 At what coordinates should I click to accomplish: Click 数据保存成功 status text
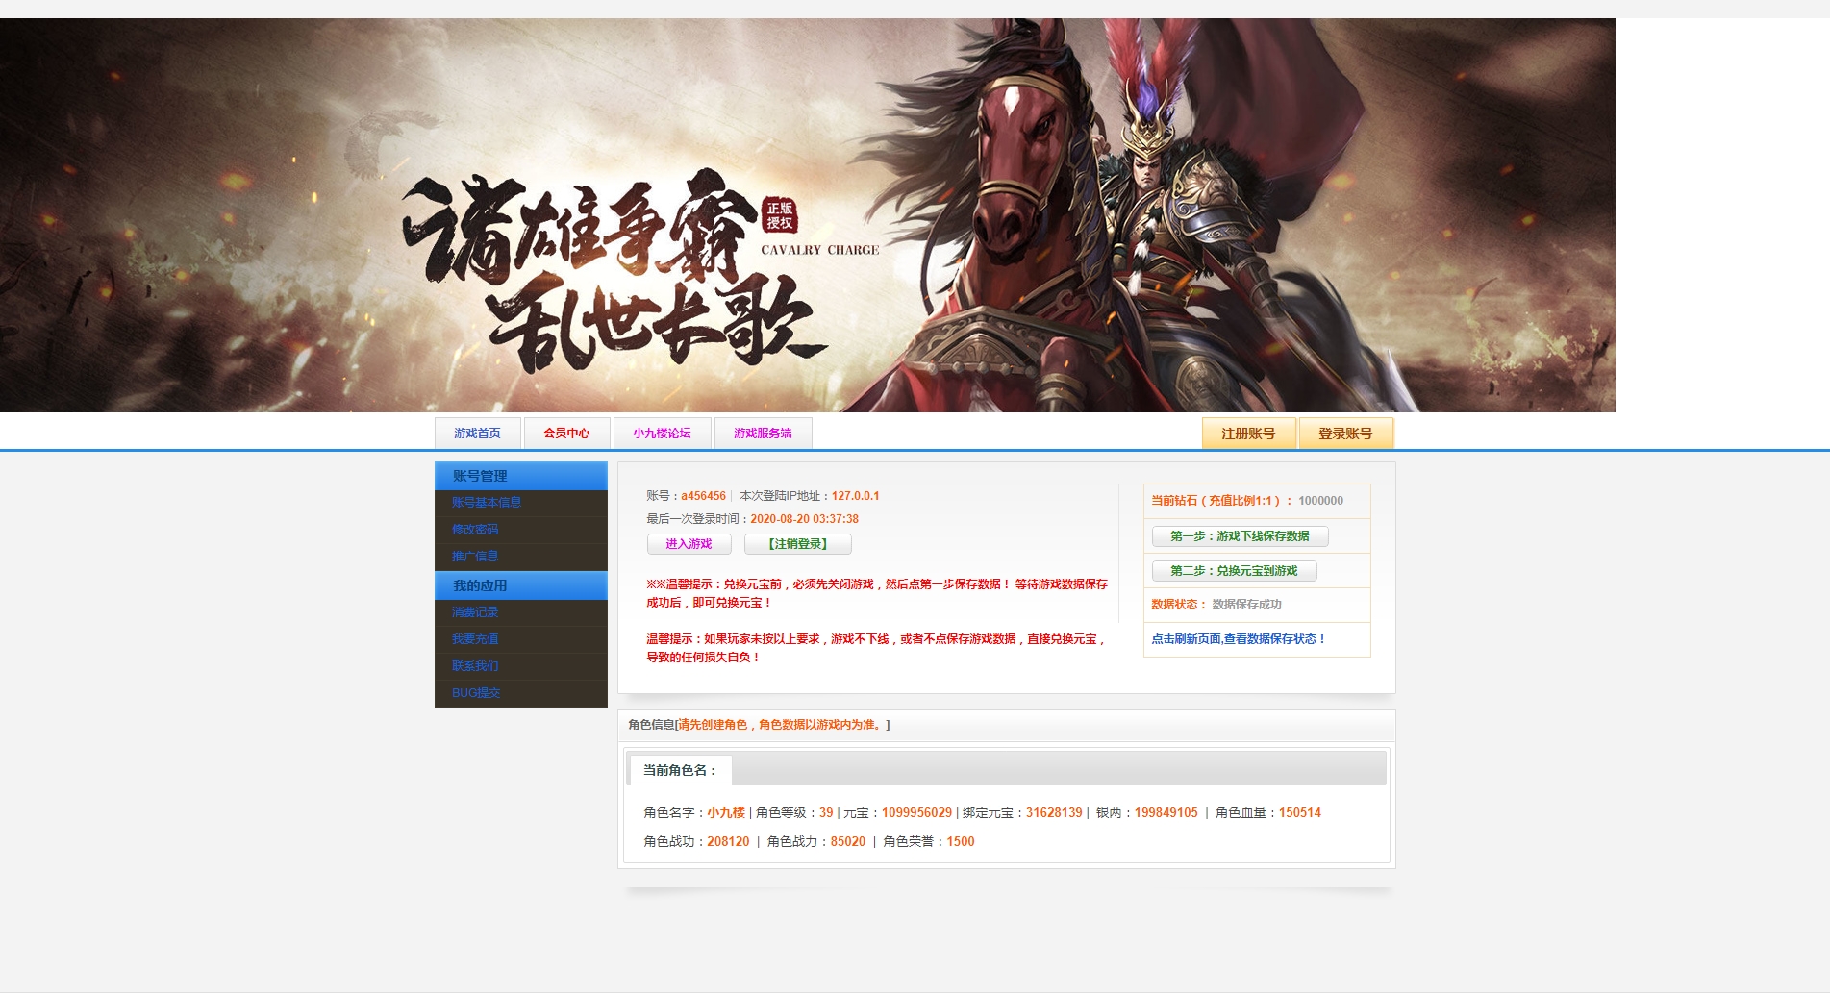coord(1247,605)
